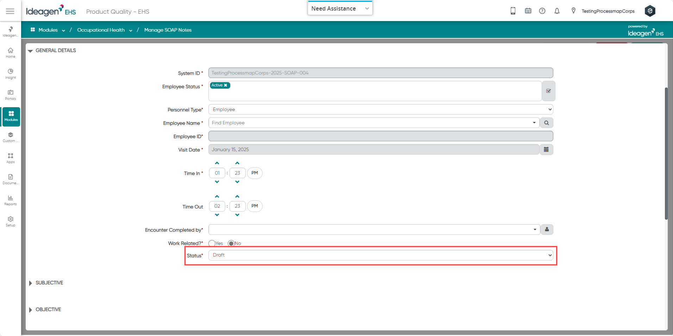Open notifications bell icon
This screenshot has width=673, height=336.
coord(557,11)
